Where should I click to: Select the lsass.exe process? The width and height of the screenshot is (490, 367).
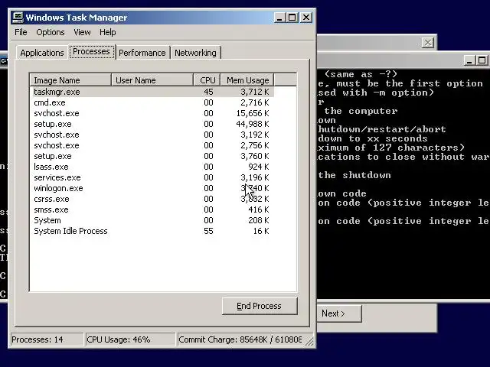point(152,167)
